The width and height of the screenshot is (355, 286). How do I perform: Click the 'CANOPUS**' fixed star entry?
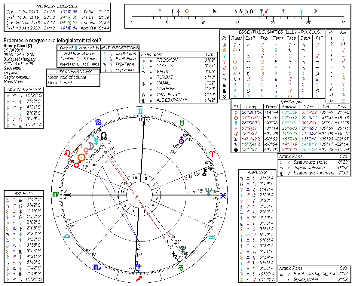tap(168, 94)
